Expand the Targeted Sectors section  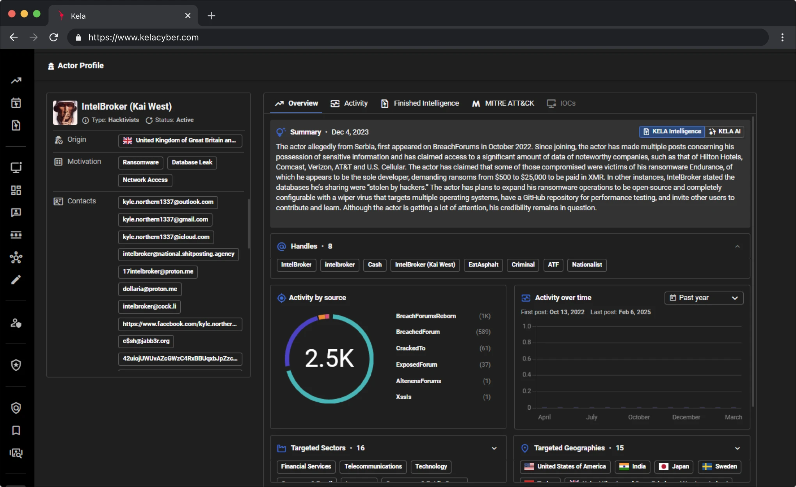click(x=494, y=448)
